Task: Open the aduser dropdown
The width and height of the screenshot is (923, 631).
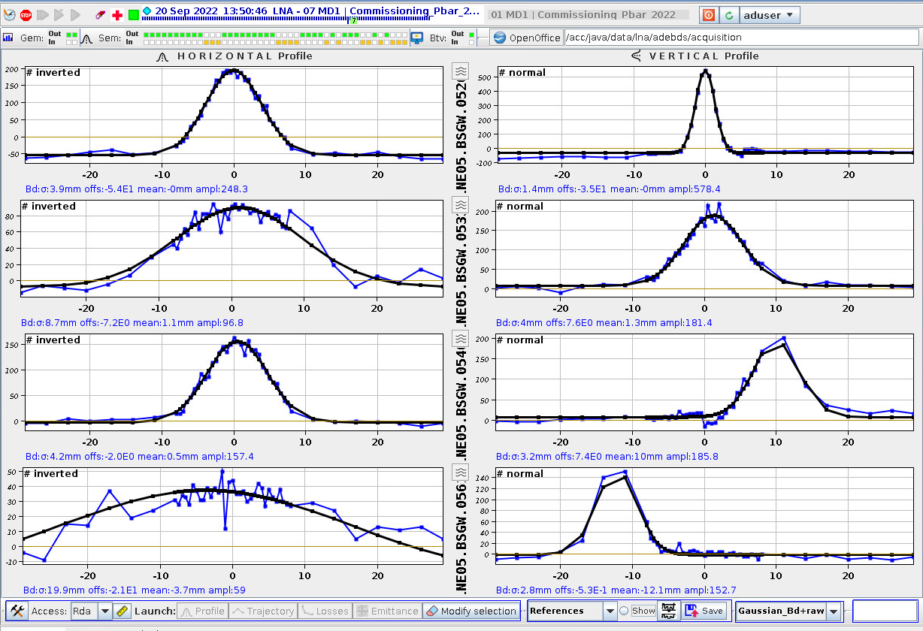Action: [770, 15]
